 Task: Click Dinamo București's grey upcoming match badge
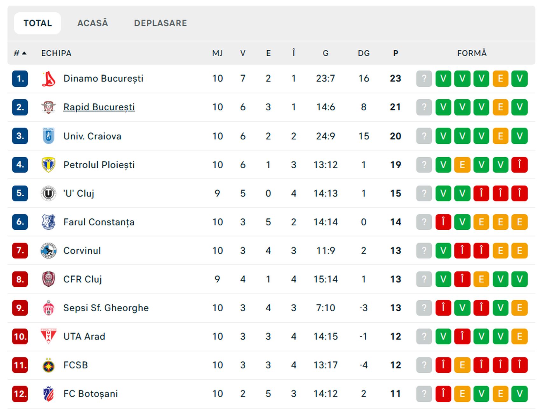424,79
